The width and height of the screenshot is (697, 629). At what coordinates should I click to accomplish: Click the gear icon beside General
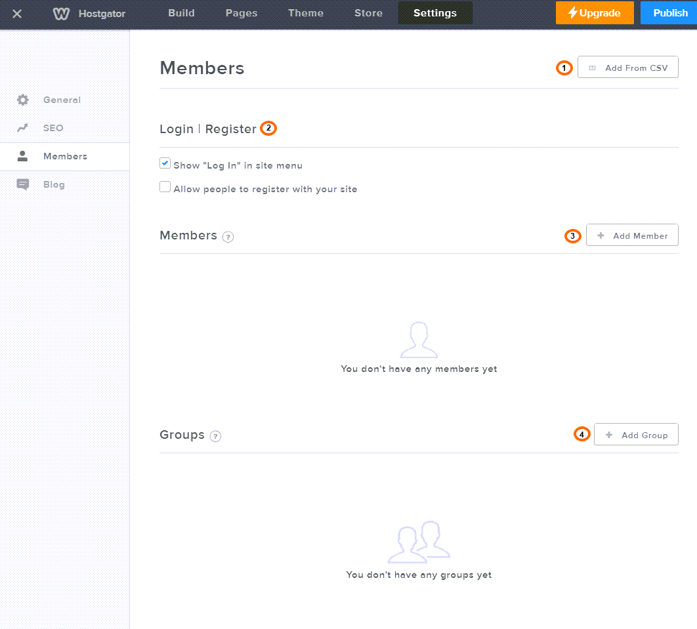(x=24, y=100)
